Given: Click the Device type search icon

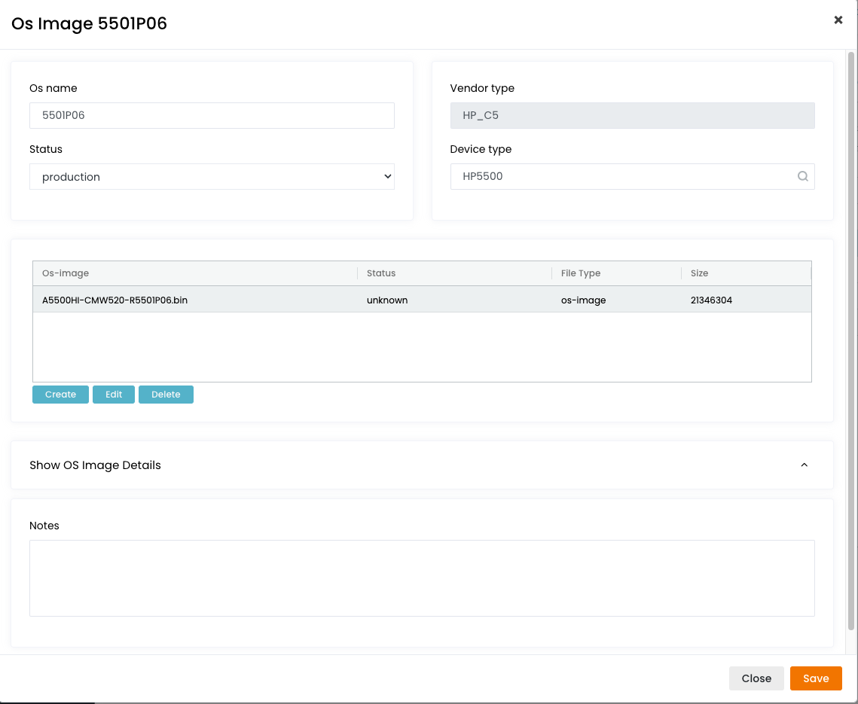Looking at the screenshot, I should [x=803, y=176].
